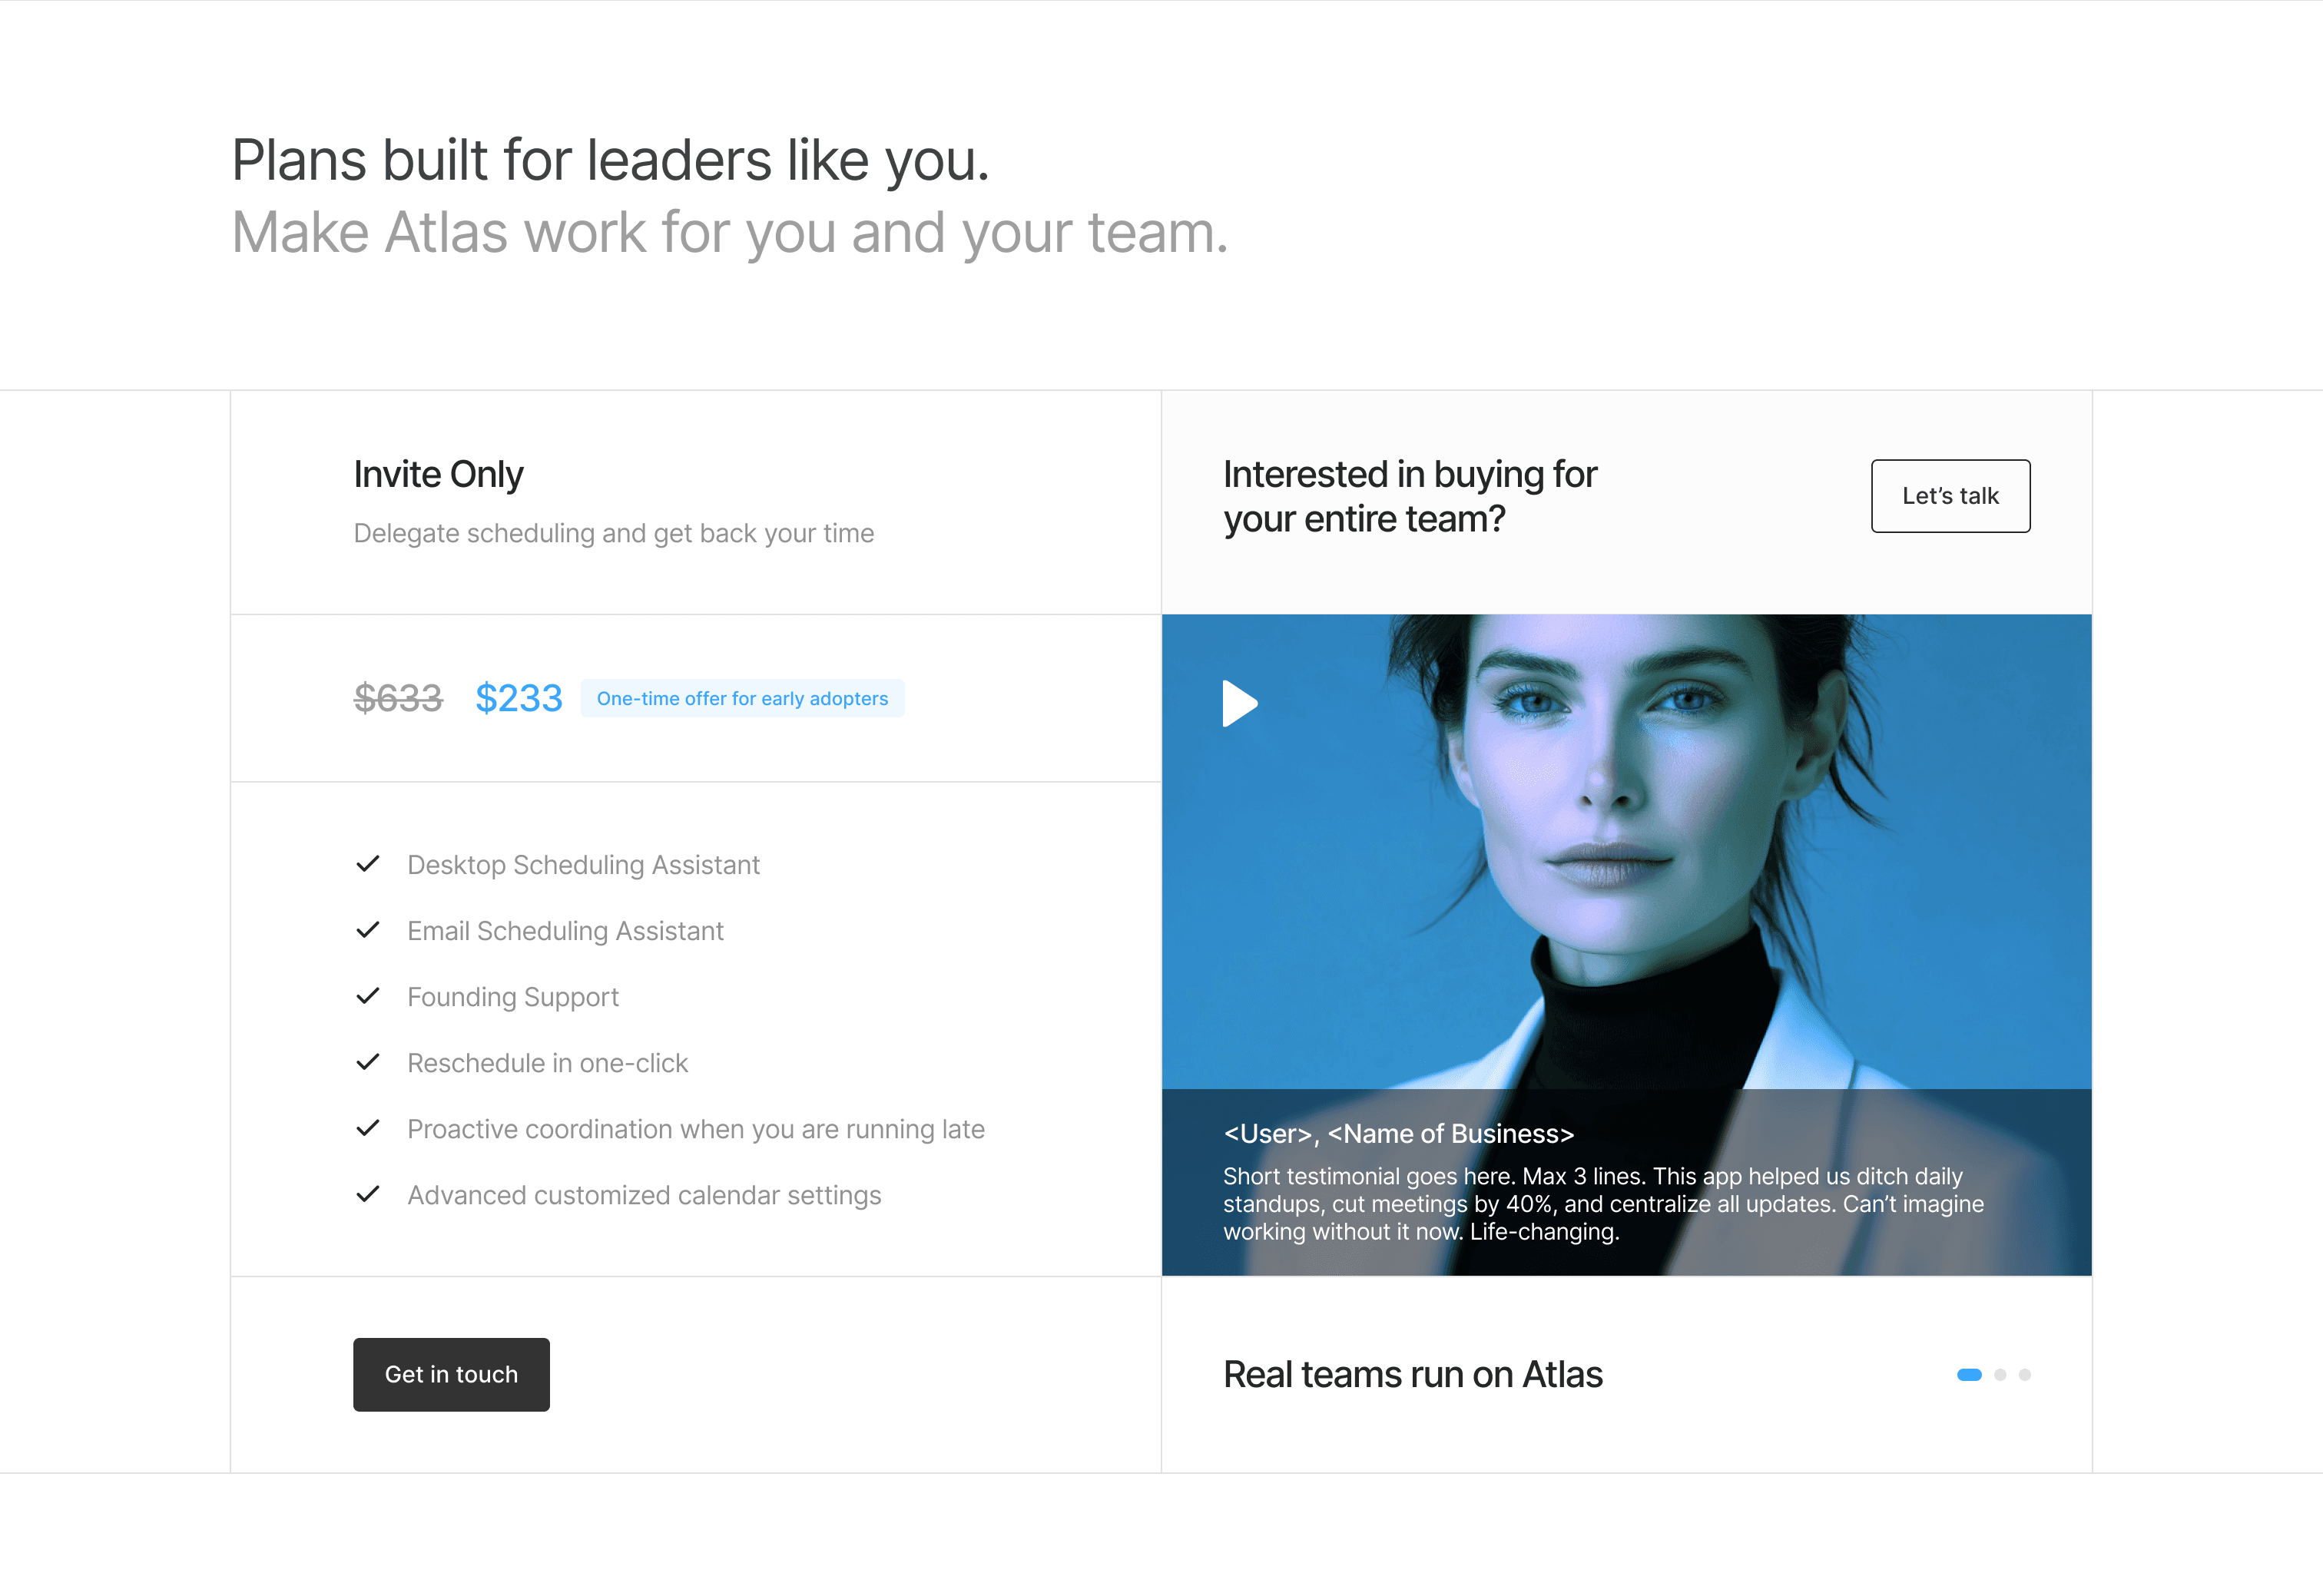Click the Founding Support feature text
2323x1596 pixels.
tap(513, 997)
